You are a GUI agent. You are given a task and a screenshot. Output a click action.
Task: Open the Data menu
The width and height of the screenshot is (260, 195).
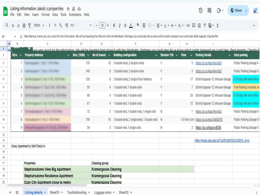tap(55, 15)
